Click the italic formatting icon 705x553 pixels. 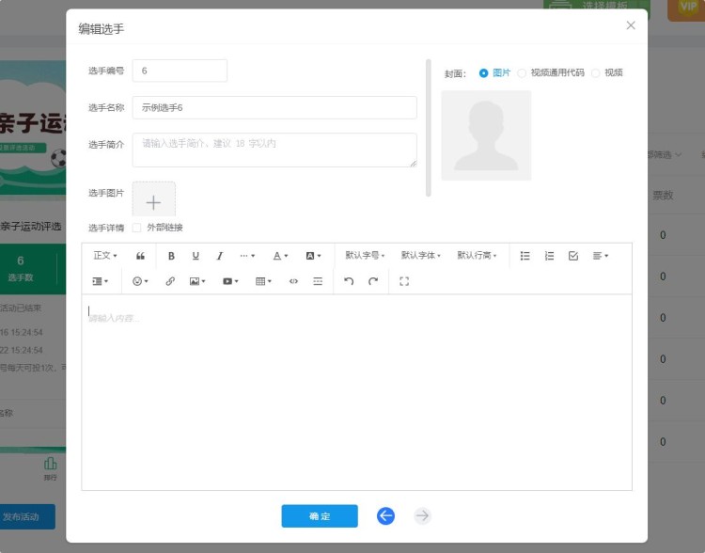220,256
